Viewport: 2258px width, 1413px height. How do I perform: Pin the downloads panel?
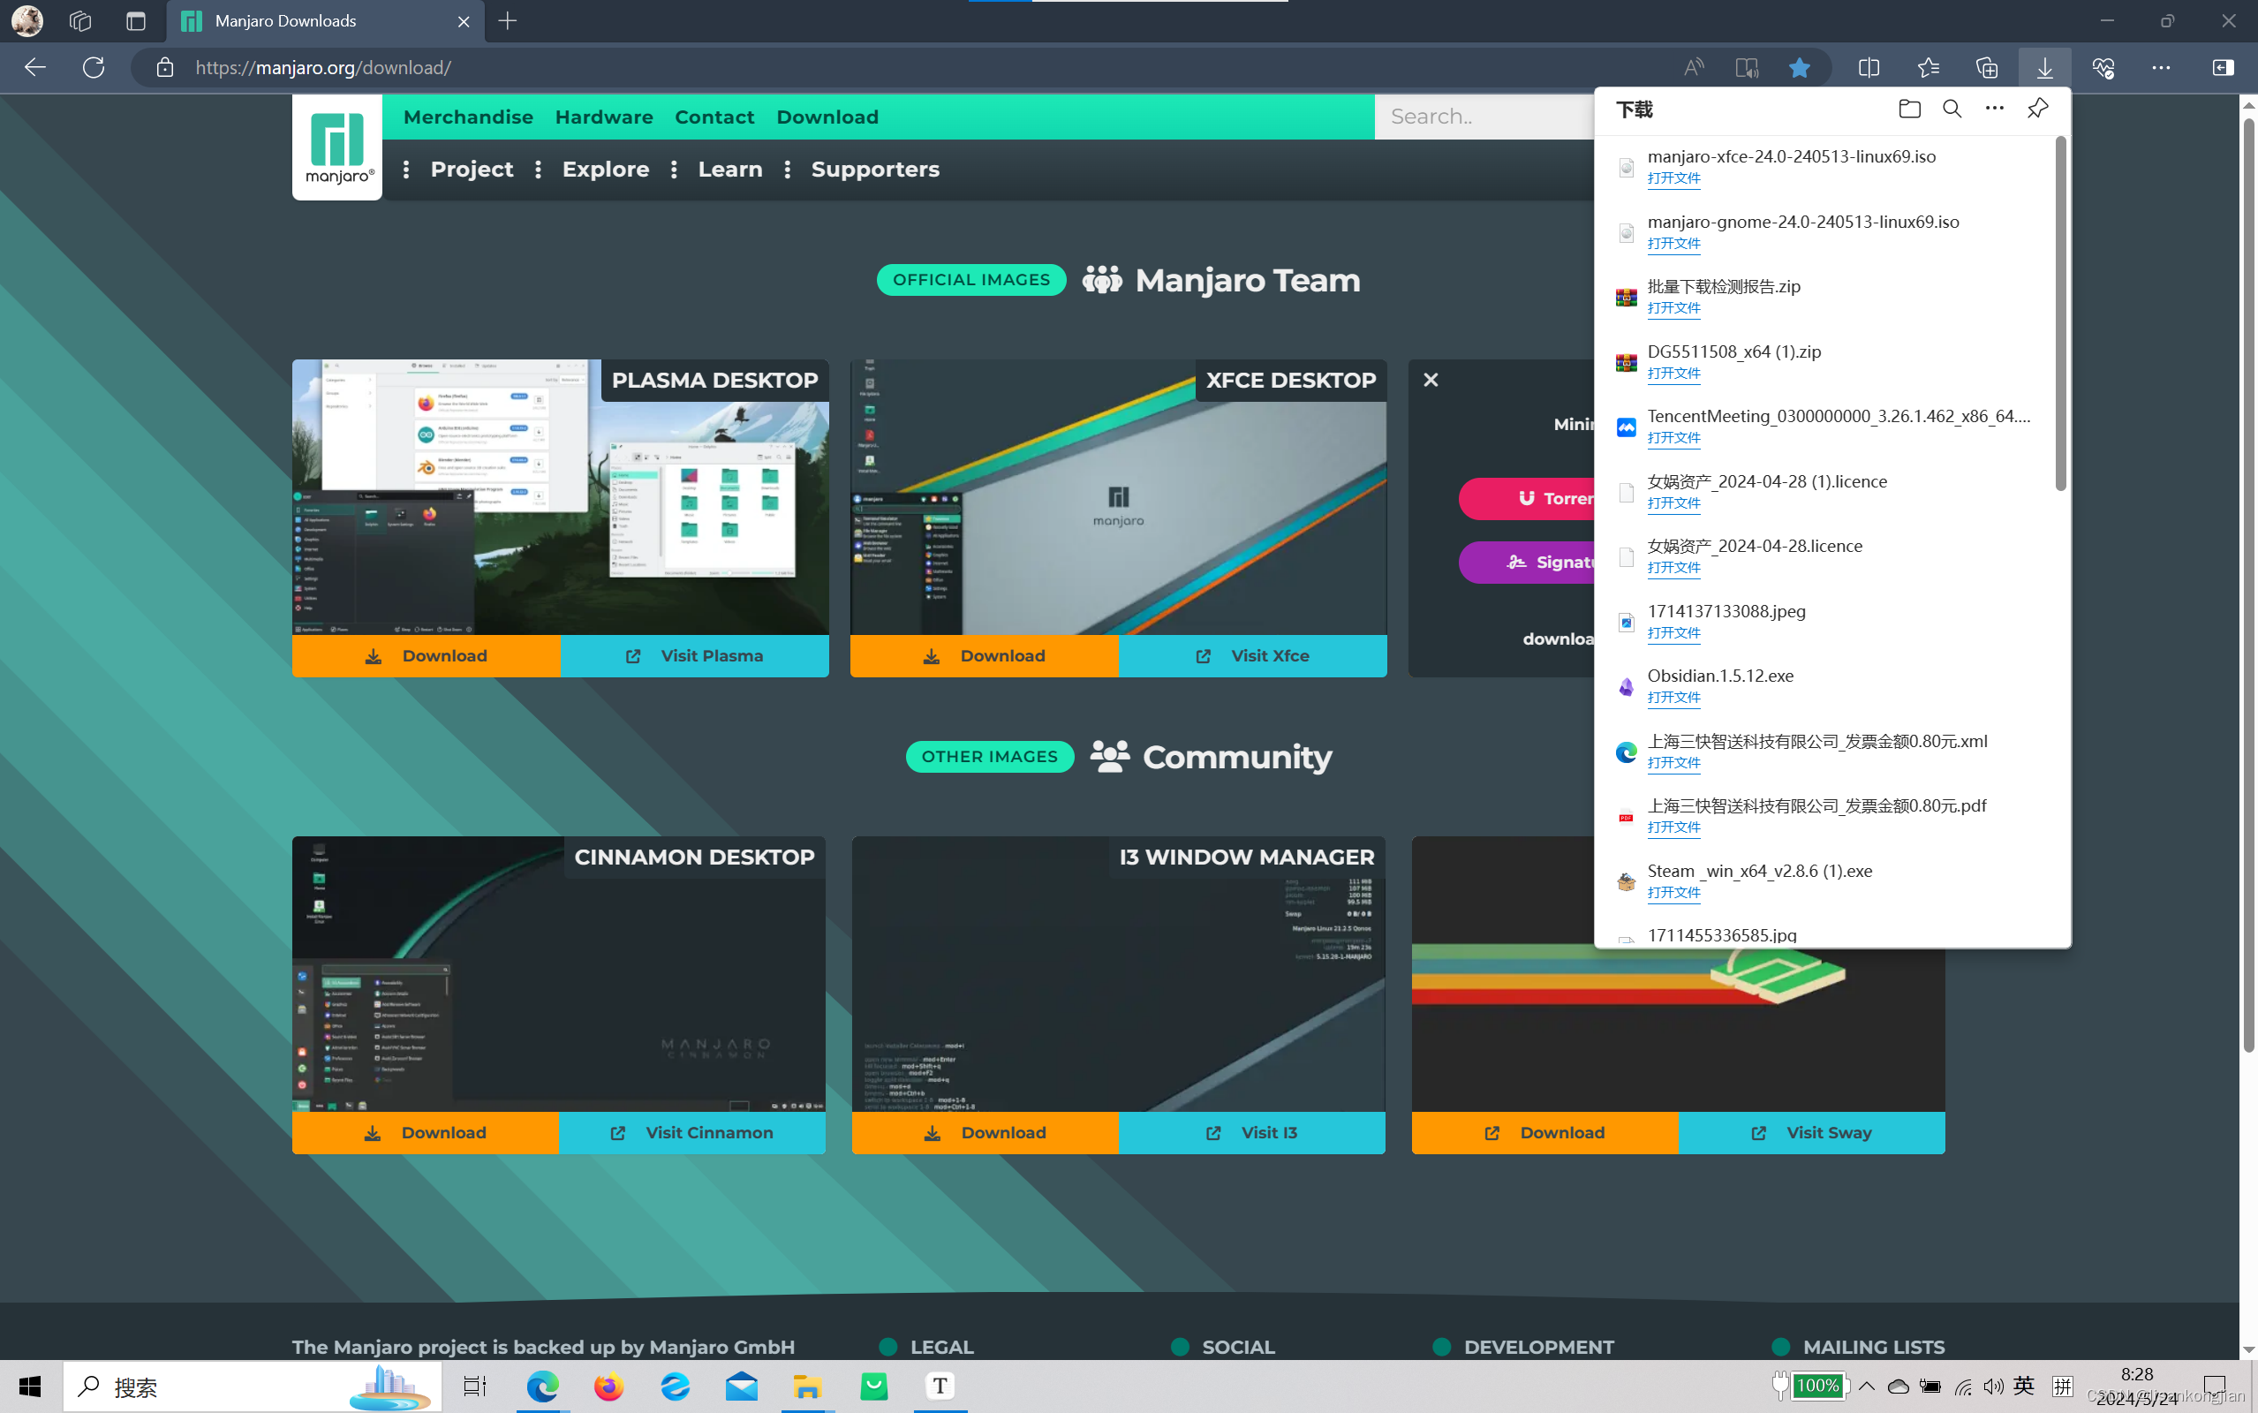pyautogui.click(x=2036, y=109)
